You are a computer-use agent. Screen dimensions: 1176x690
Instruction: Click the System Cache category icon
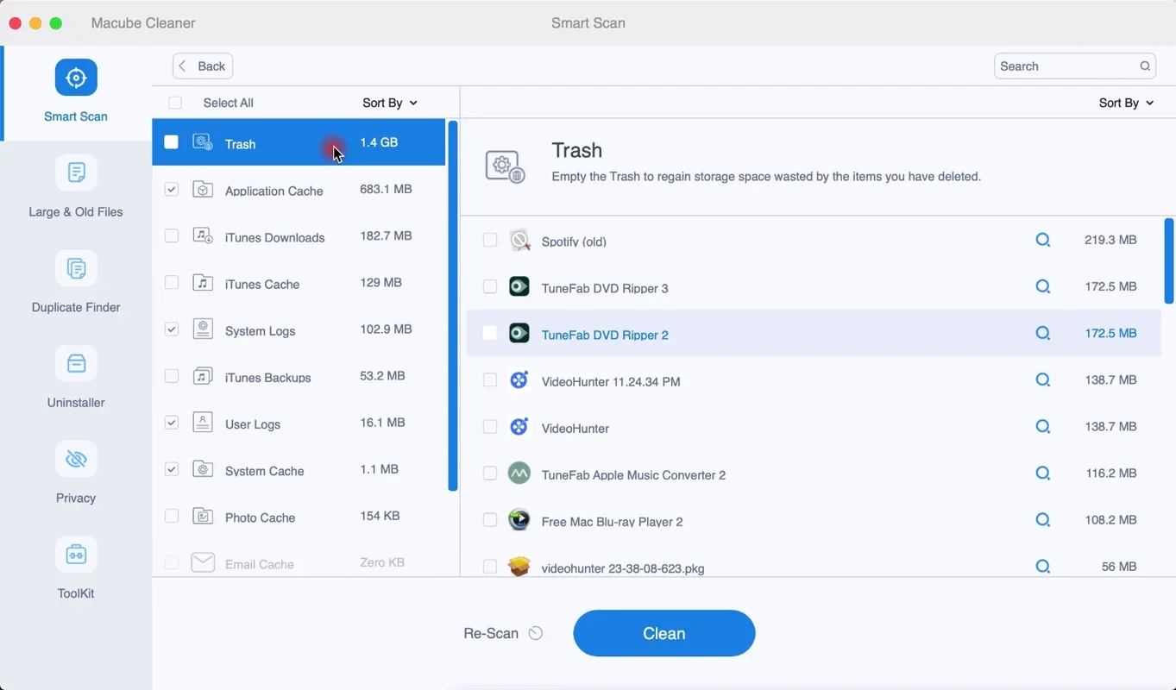point(203,469)
